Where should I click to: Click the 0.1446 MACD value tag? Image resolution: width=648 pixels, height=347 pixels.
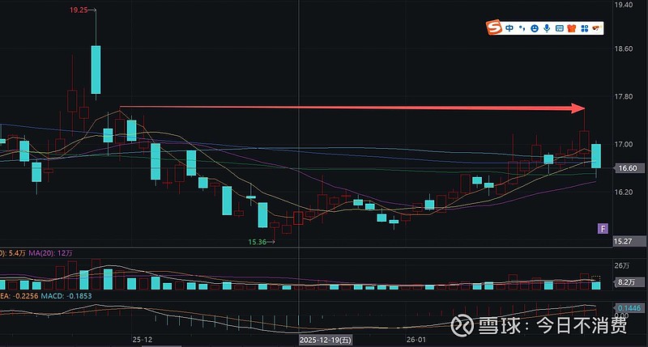pos(629,308)
